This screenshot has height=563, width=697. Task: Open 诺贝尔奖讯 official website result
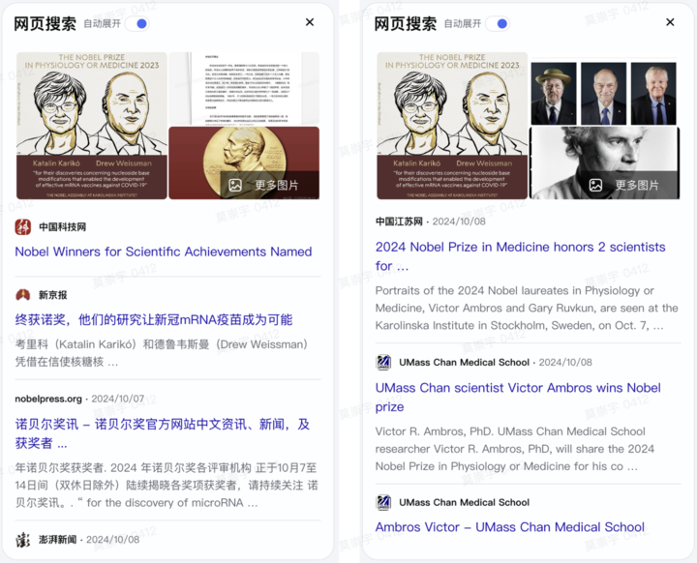coord(163,433)
